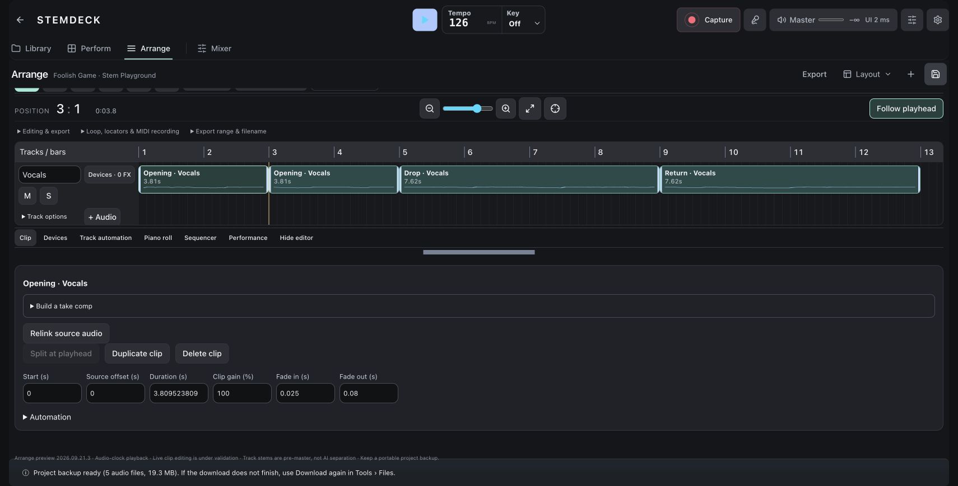Switch to the Library tab
Screen dimensions: 958x486
click(x=31, y=49)
